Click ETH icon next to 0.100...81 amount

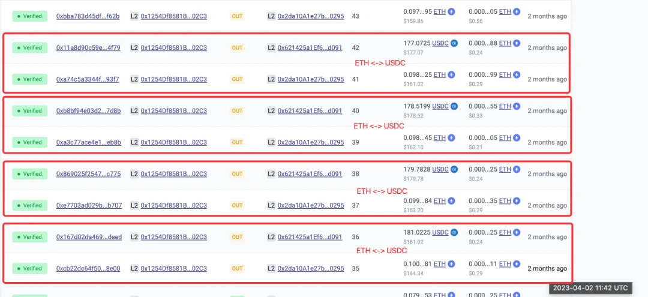tap(452, 264)
